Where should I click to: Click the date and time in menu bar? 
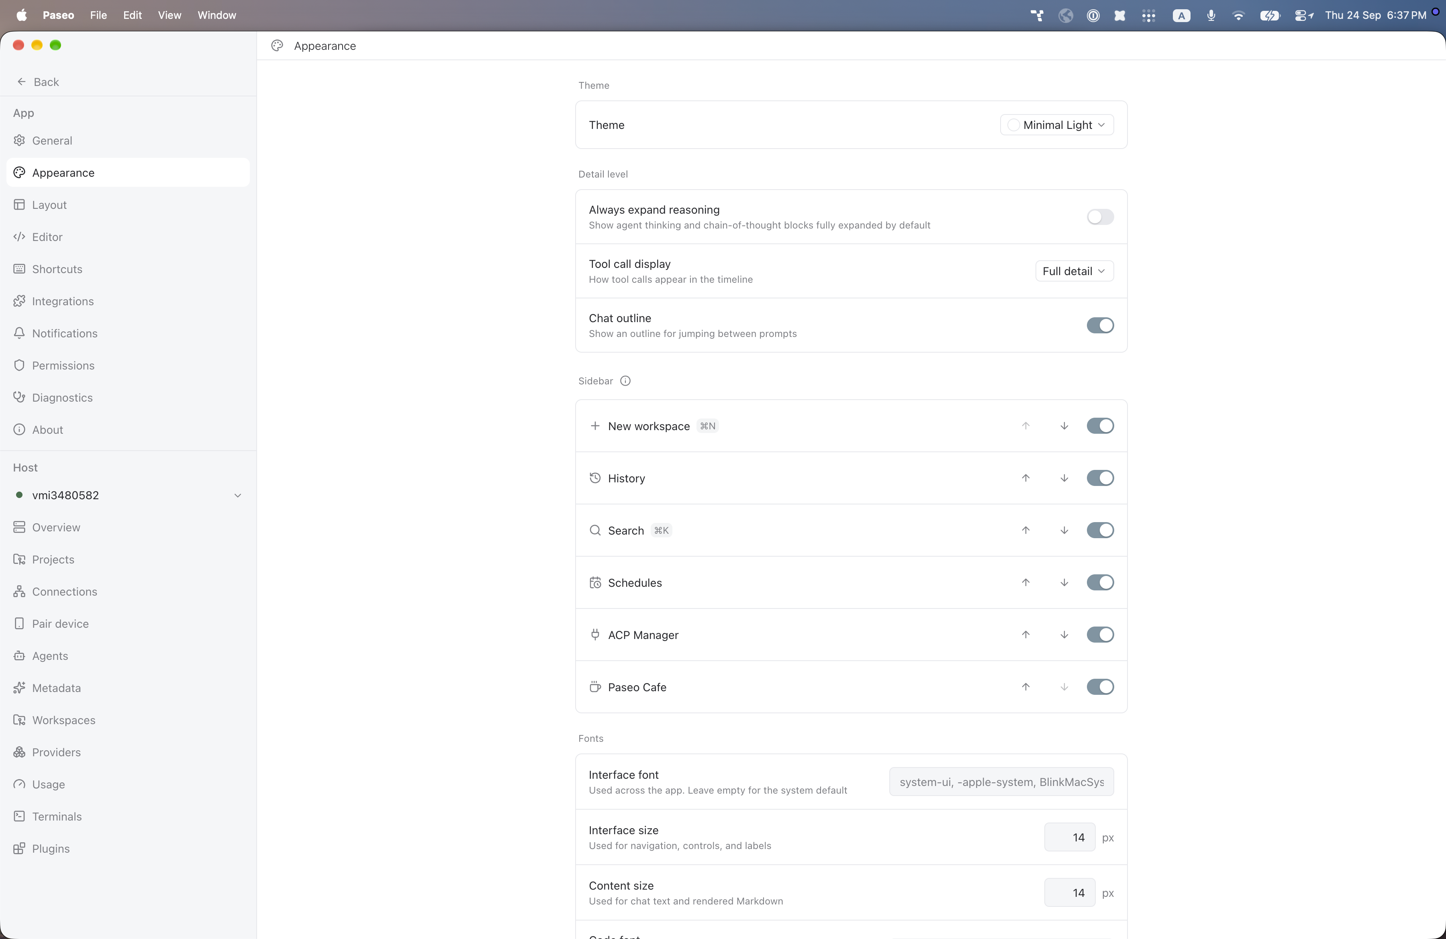point(1376,15)
